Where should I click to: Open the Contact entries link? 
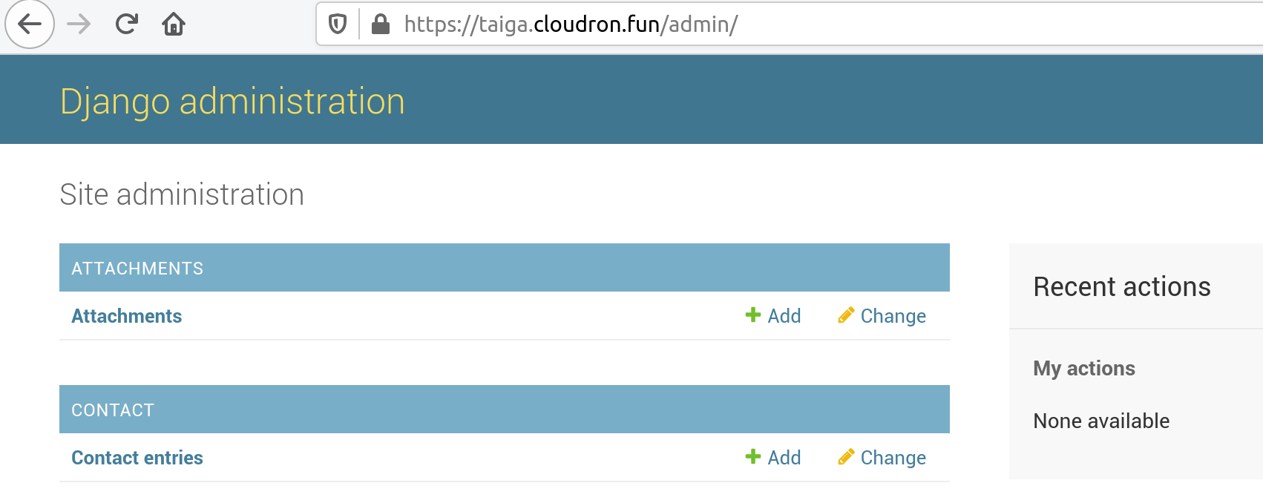pos(137,458)
